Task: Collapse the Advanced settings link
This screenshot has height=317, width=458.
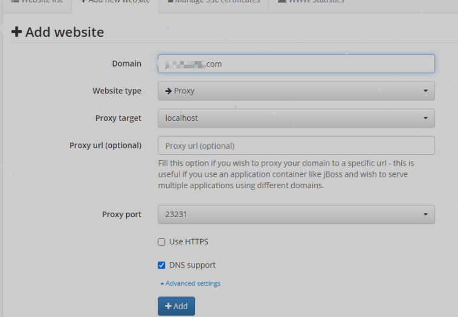Action: pos(193,284)
